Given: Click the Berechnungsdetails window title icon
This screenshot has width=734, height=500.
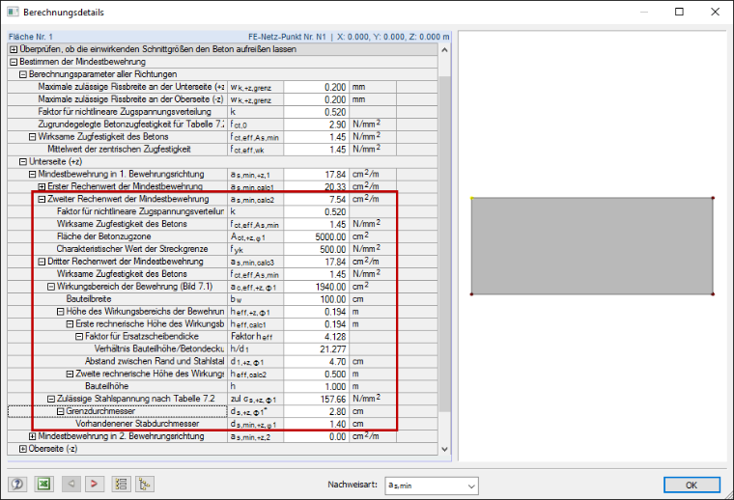Looking at the screenshot, I should [13, 12].
